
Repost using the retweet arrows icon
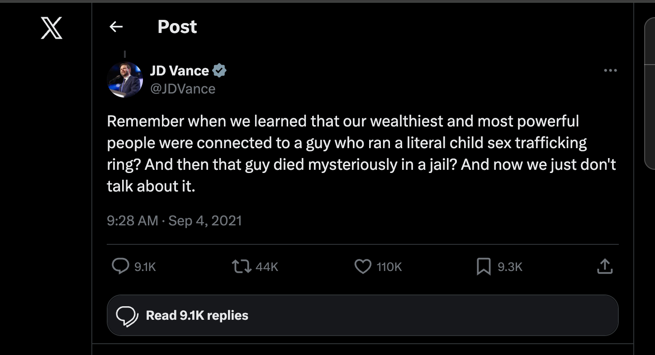pyautogui.click(x=240, y=266)
